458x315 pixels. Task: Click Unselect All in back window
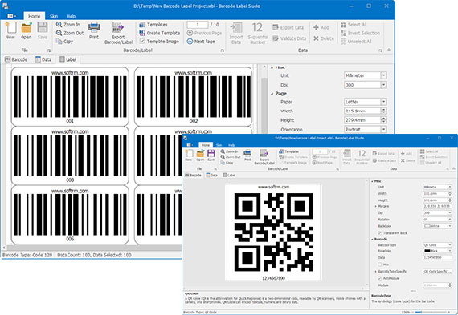pyautogui.click(x=356, y=42)
